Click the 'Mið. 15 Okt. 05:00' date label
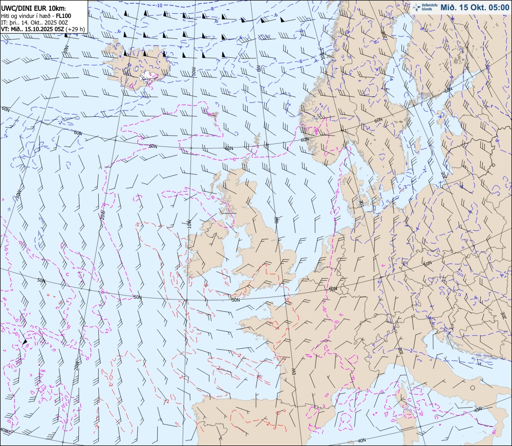The height and width of the screenshot is (446, 512). pyautogui.click(x=475, y=7)
